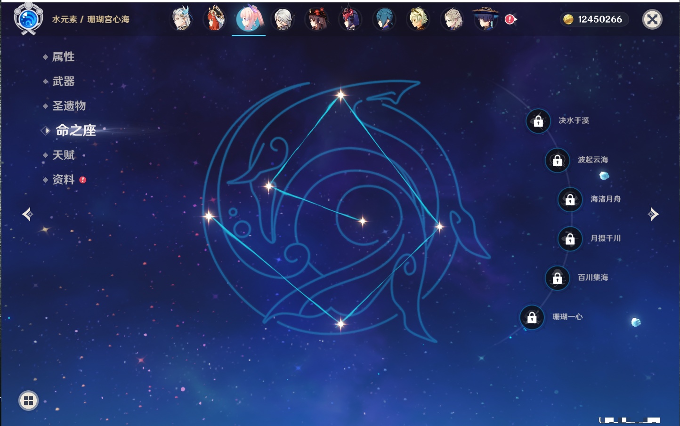Image resolution: width=680 pixels, height=426 pixels.
Task: Select the pale blonde character avatar next to Wanderer
Action: click(x=452, y=19)
